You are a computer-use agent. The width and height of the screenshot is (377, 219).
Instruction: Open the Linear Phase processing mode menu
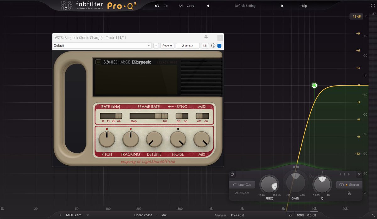click(x=143, y=215)
